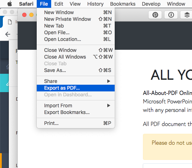Open the Window menu
Screen dimensions: 192x168
176,4
